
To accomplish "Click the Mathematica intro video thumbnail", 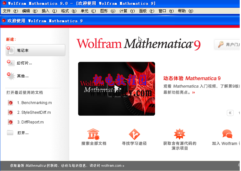I will [116, 89].
